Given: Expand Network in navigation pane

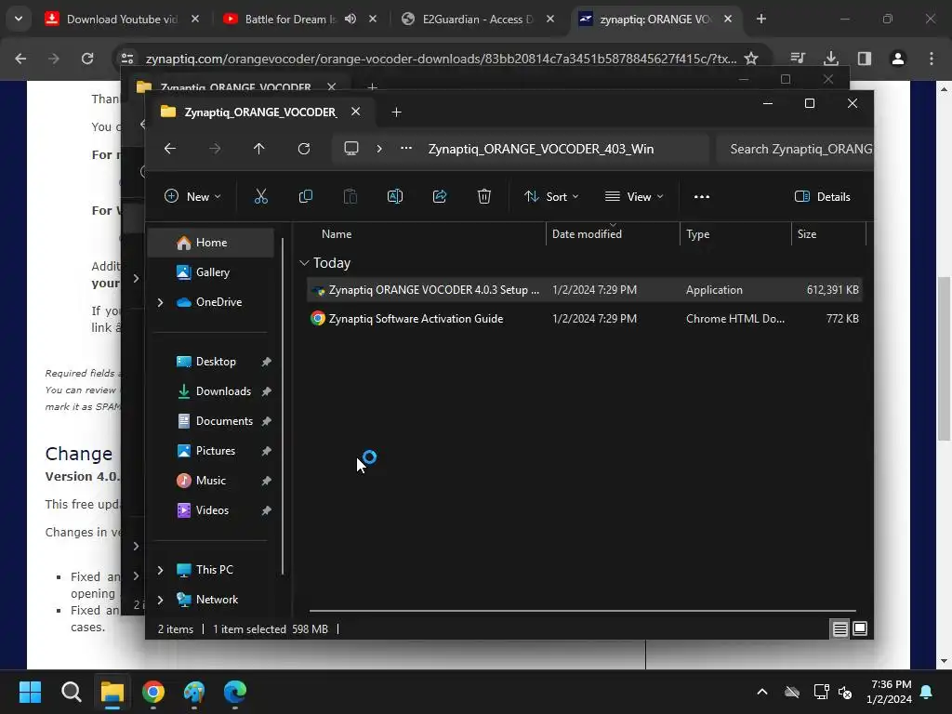Looking at the screenshot, I should (x=160, y=600).
